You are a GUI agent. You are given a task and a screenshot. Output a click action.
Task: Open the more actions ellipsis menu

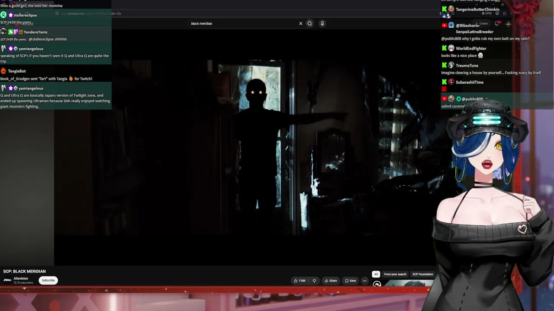(x=364, y=281)
